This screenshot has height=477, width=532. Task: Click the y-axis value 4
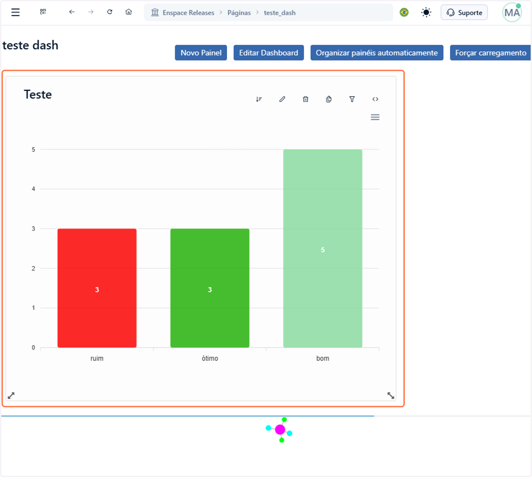[x=33, y=189]
